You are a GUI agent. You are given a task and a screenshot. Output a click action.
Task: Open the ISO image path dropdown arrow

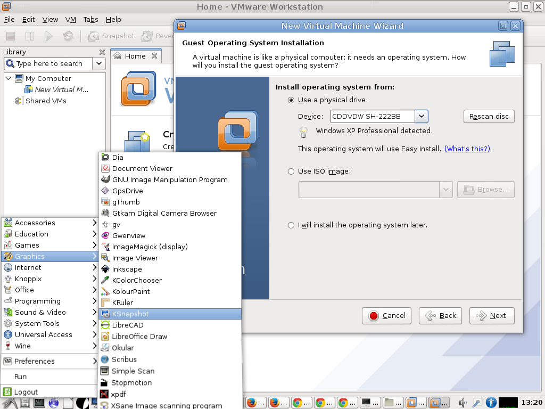[445, 190]
